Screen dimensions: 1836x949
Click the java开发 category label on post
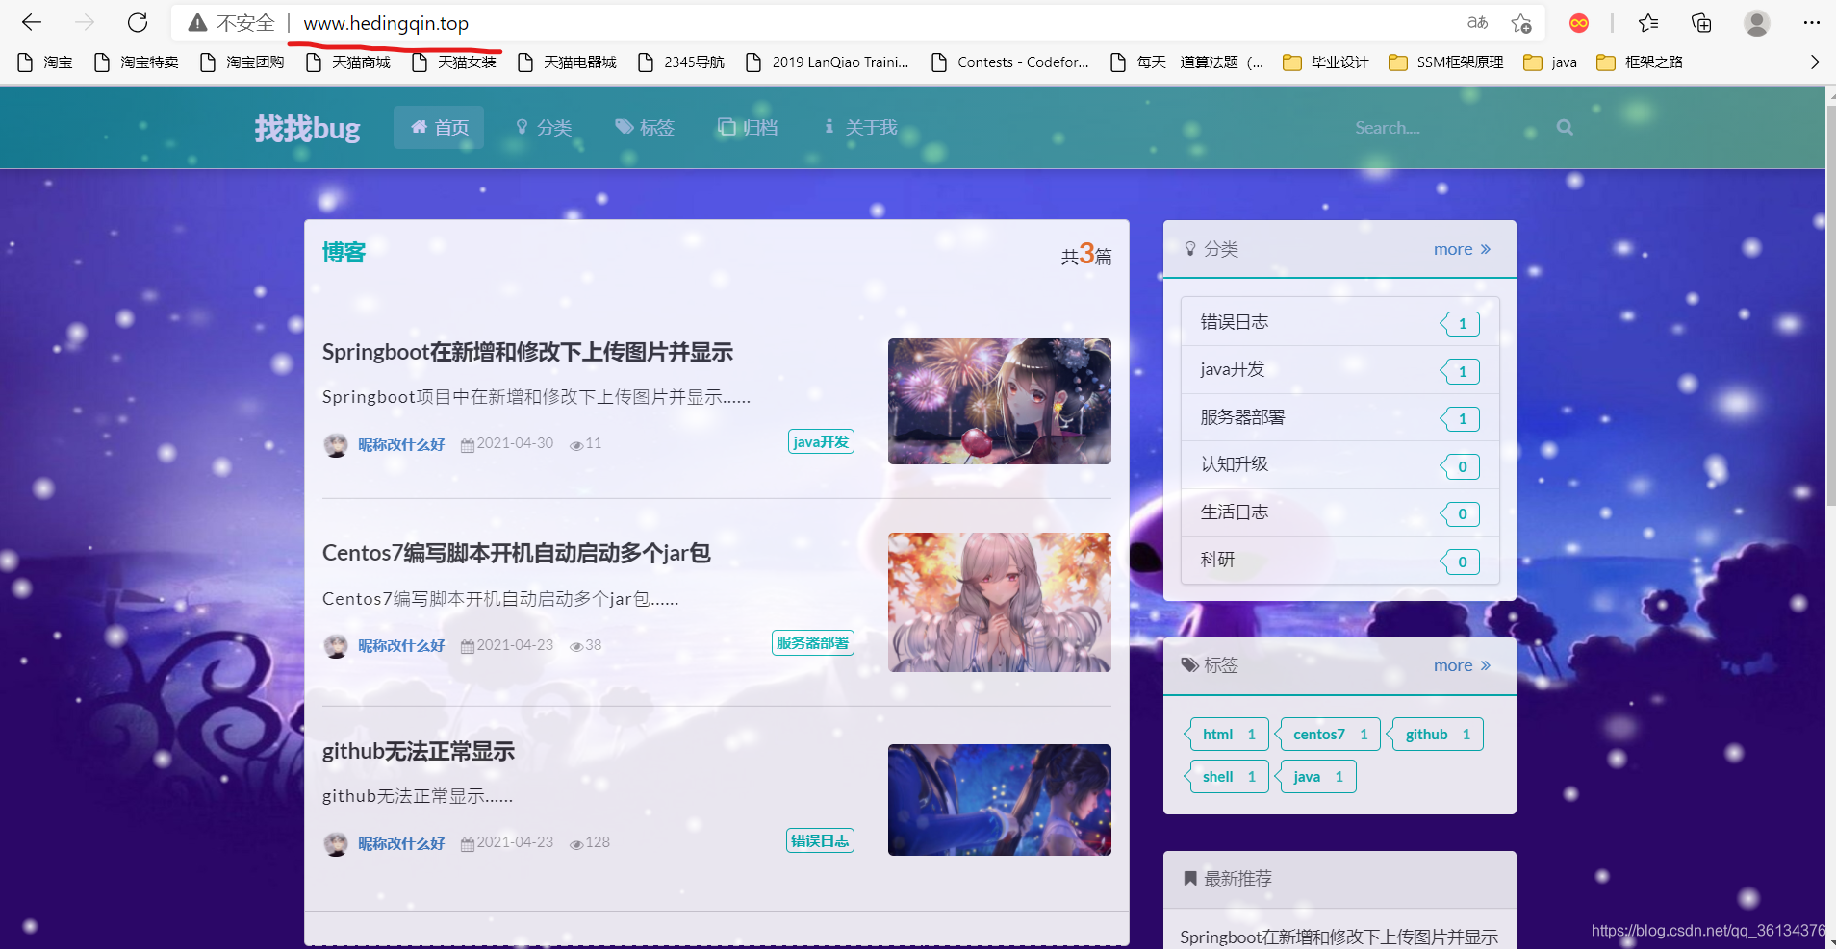coord(821,441)
